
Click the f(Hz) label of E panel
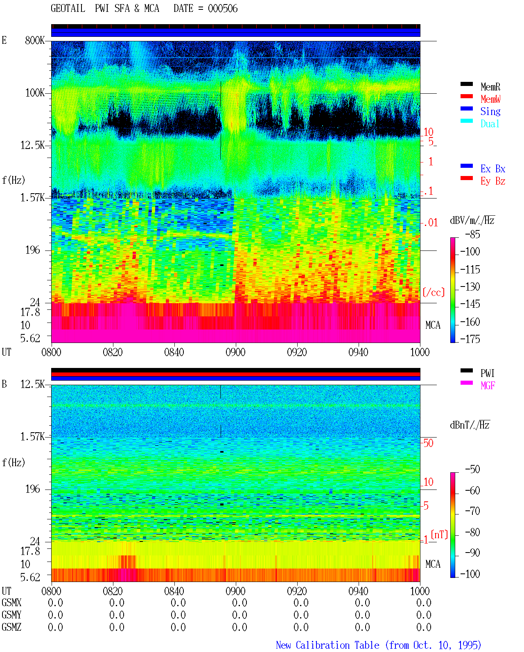pyautogui.click(x=13, y=180)
